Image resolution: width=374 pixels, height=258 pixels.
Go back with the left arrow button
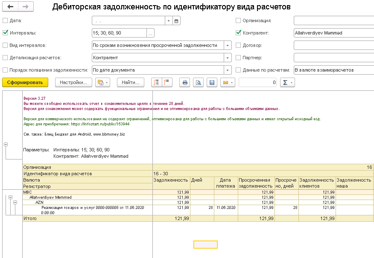(x=10, y=7)
